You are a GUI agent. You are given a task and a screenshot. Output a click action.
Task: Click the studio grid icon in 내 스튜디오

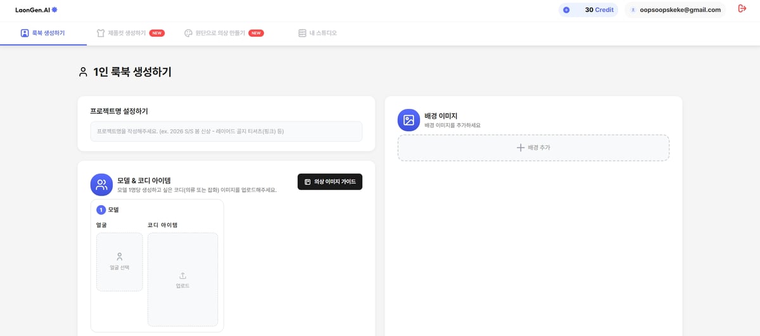click(302, 33)
